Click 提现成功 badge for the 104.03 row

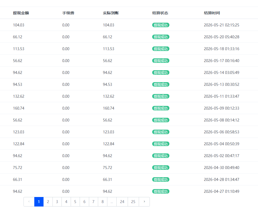click(x=161, y=25)
